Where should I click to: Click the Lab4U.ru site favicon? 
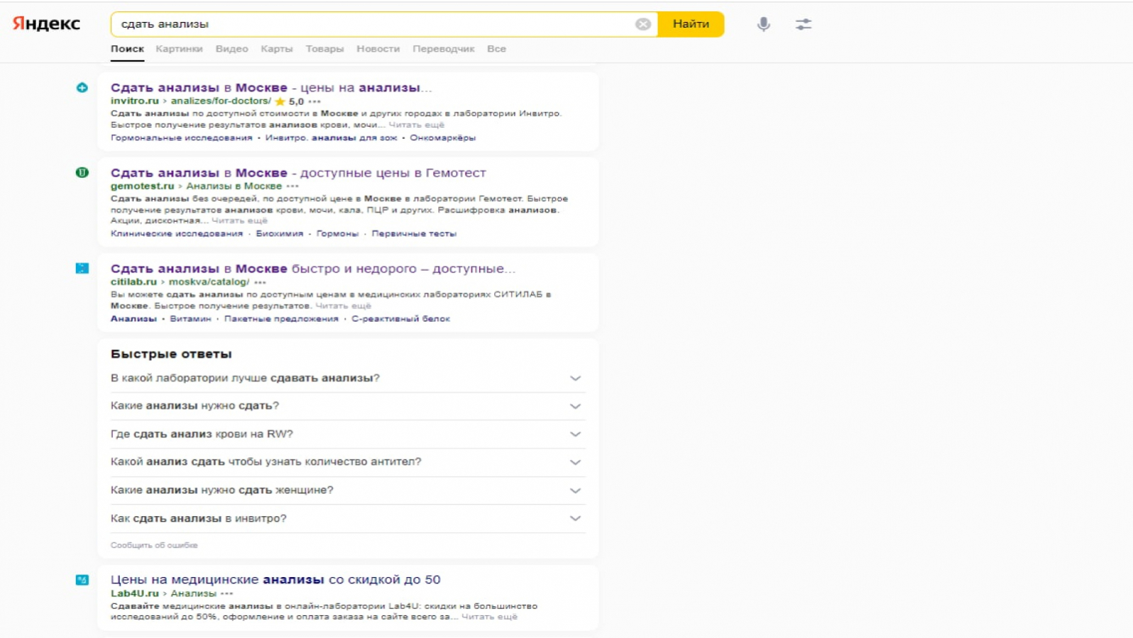pos(82,580)
